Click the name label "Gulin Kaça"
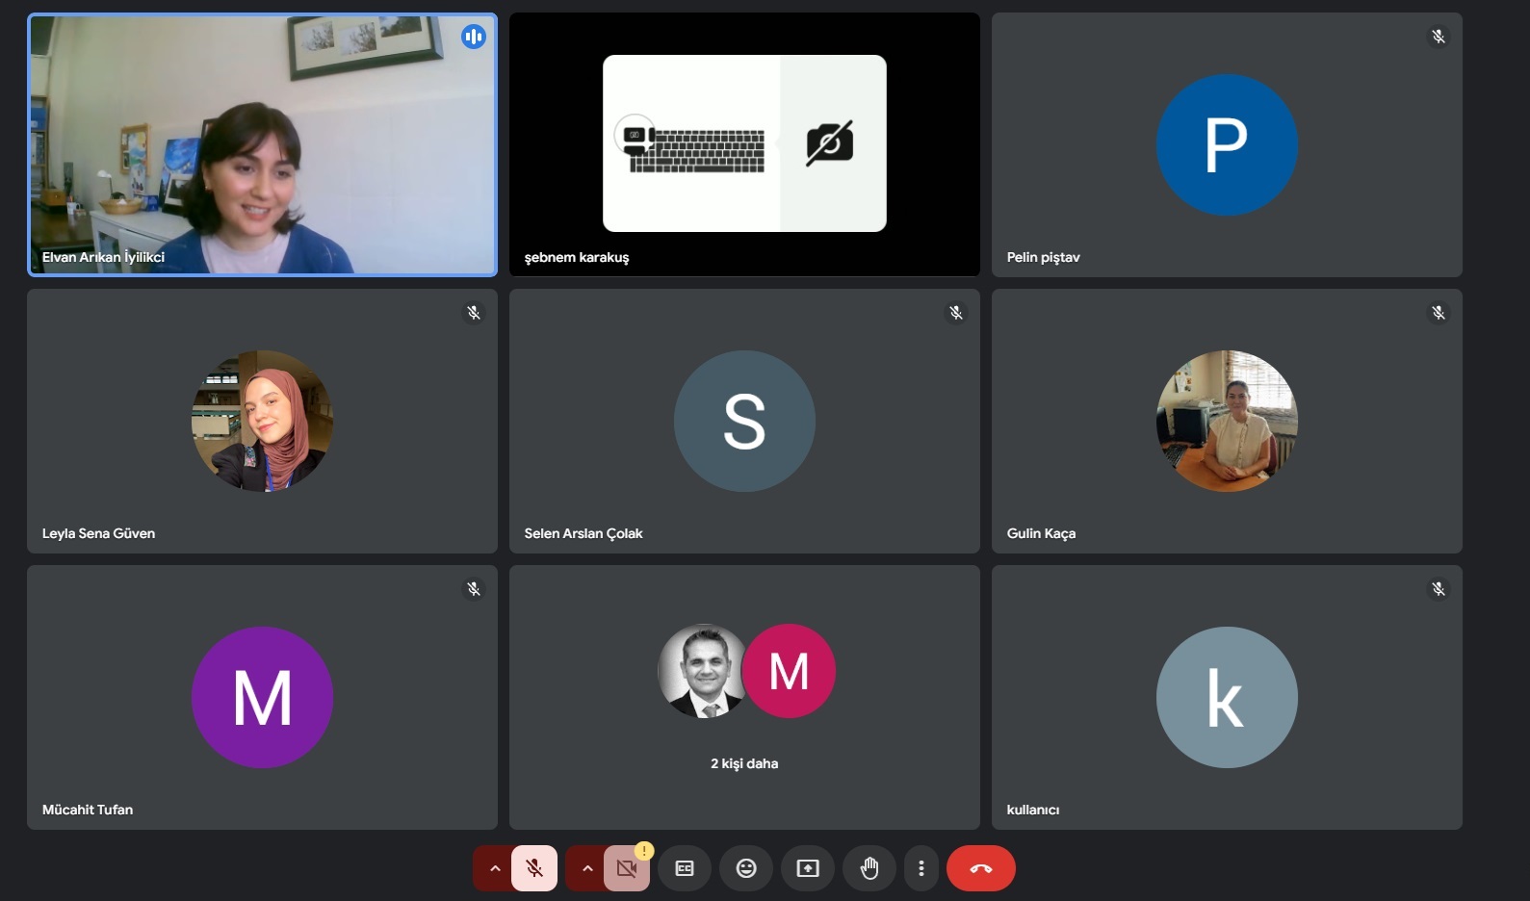Viewport: 1530px width, 901px height. [1041, 533]
